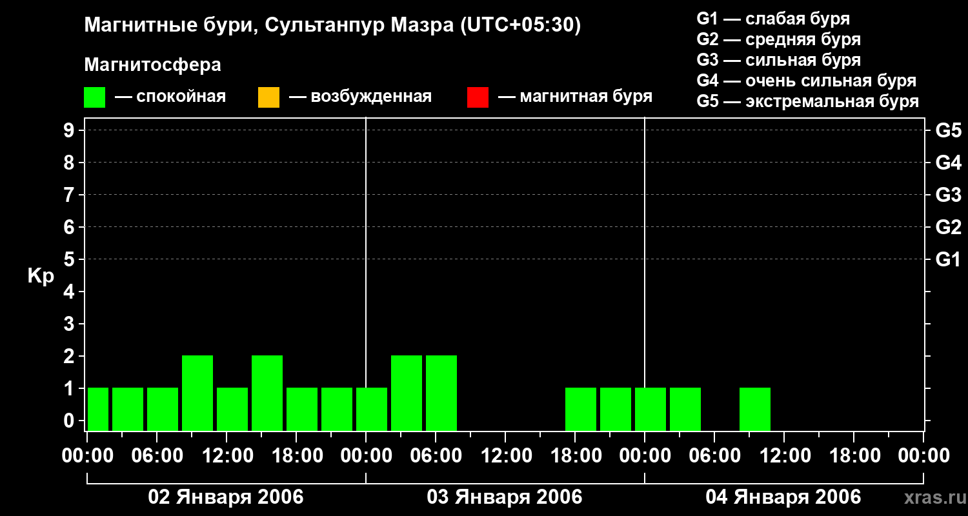Click '18:00' tick label under 02 Января

coord(296,456)
